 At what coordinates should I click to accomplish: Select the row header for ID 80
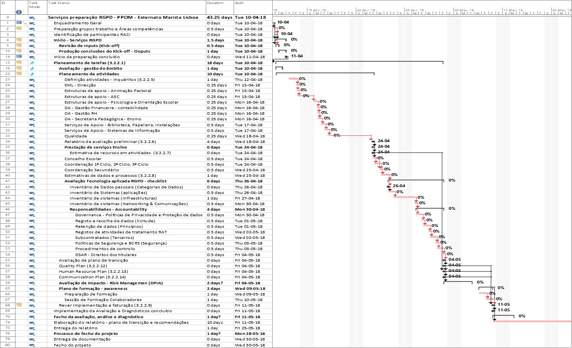point(8,345)
